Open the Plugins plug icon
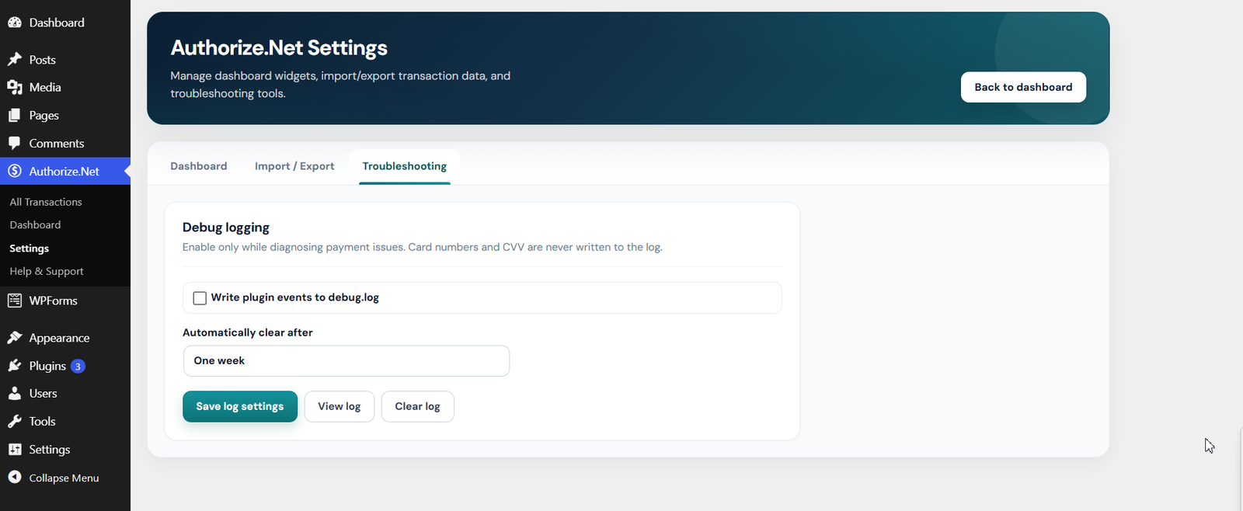This screenshot has width=1243, height=511. pyautogui.click(x=15, y=366)
